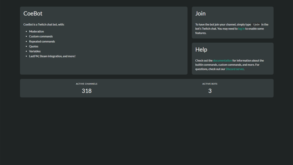This screenshot has width=293, height=165.
Task: Click the 'Custom commands' list item
Action: (x=41, y=36)
